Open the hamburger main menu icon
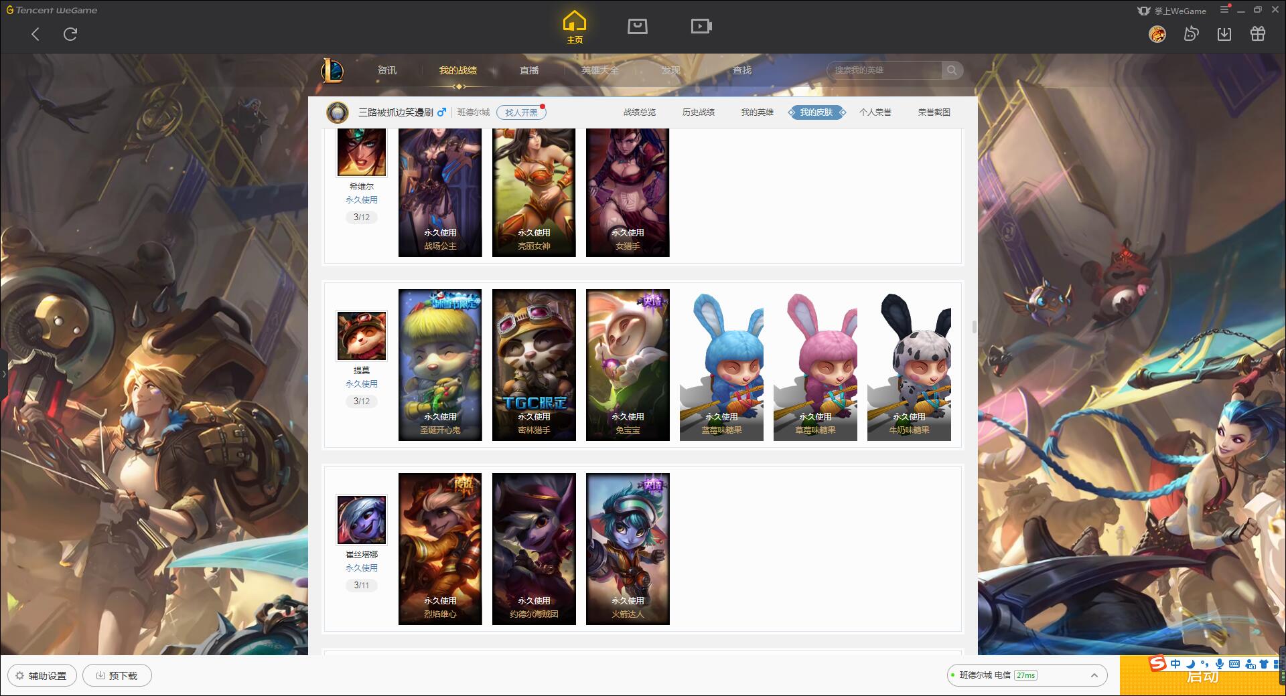Image resolution: width=1286 pixels, height=696 pixels. click(1225, 9)
